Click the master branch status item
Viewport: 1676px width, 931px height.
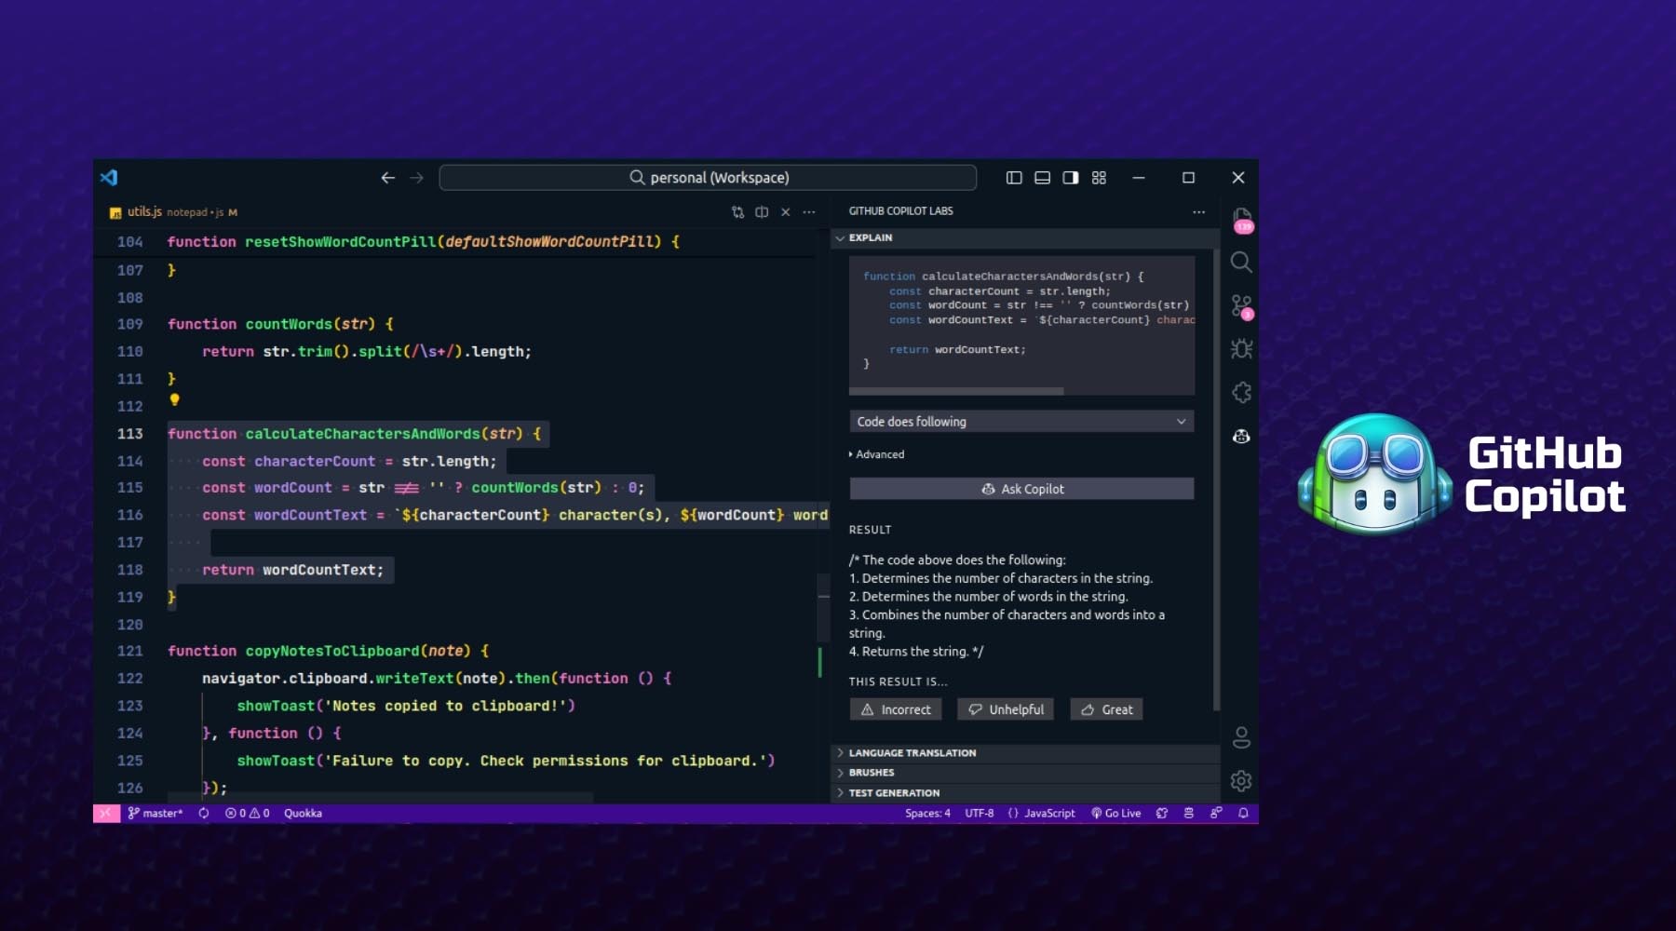155,814
